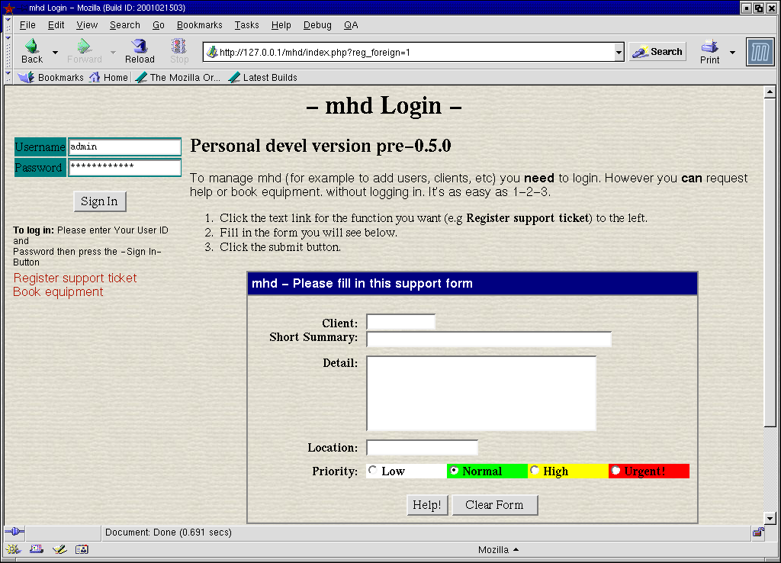The height and width of the screenshot is (563, 781).
Task: Click the security lock icon in status bar
Action: tap(758, 532)
